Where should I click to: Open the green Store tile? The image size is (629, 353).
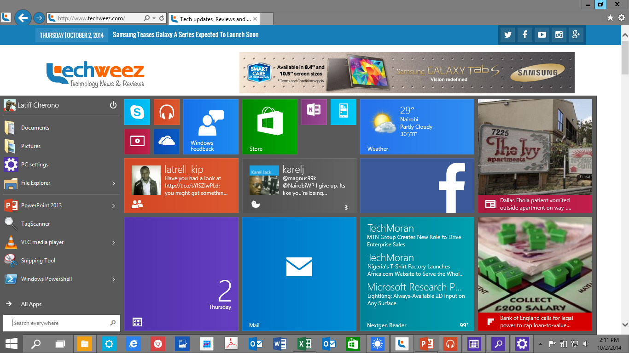[x=270, y=127]
